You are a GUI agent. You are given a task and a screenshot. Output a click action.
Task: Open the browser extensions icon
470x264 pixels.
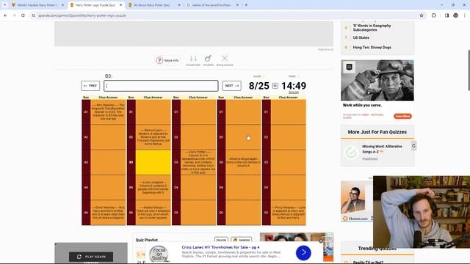point(434,15)
